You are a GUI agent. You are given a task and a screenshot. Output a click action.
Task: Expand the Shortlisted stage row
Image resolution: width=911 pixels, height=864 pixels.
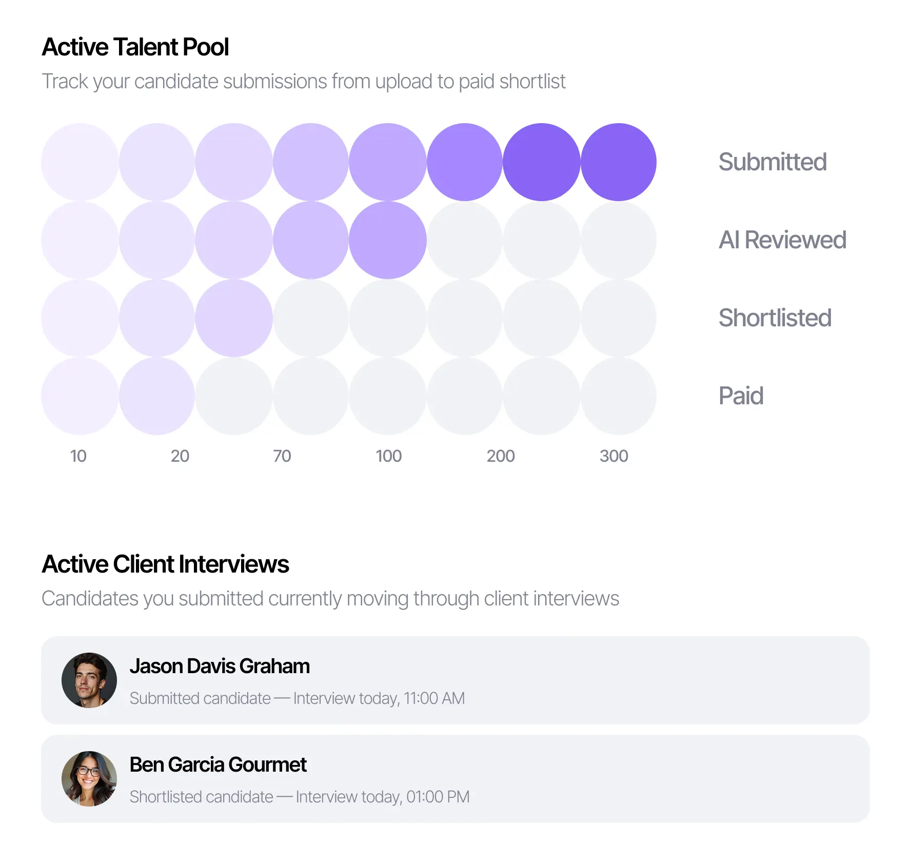pos(775,318)
